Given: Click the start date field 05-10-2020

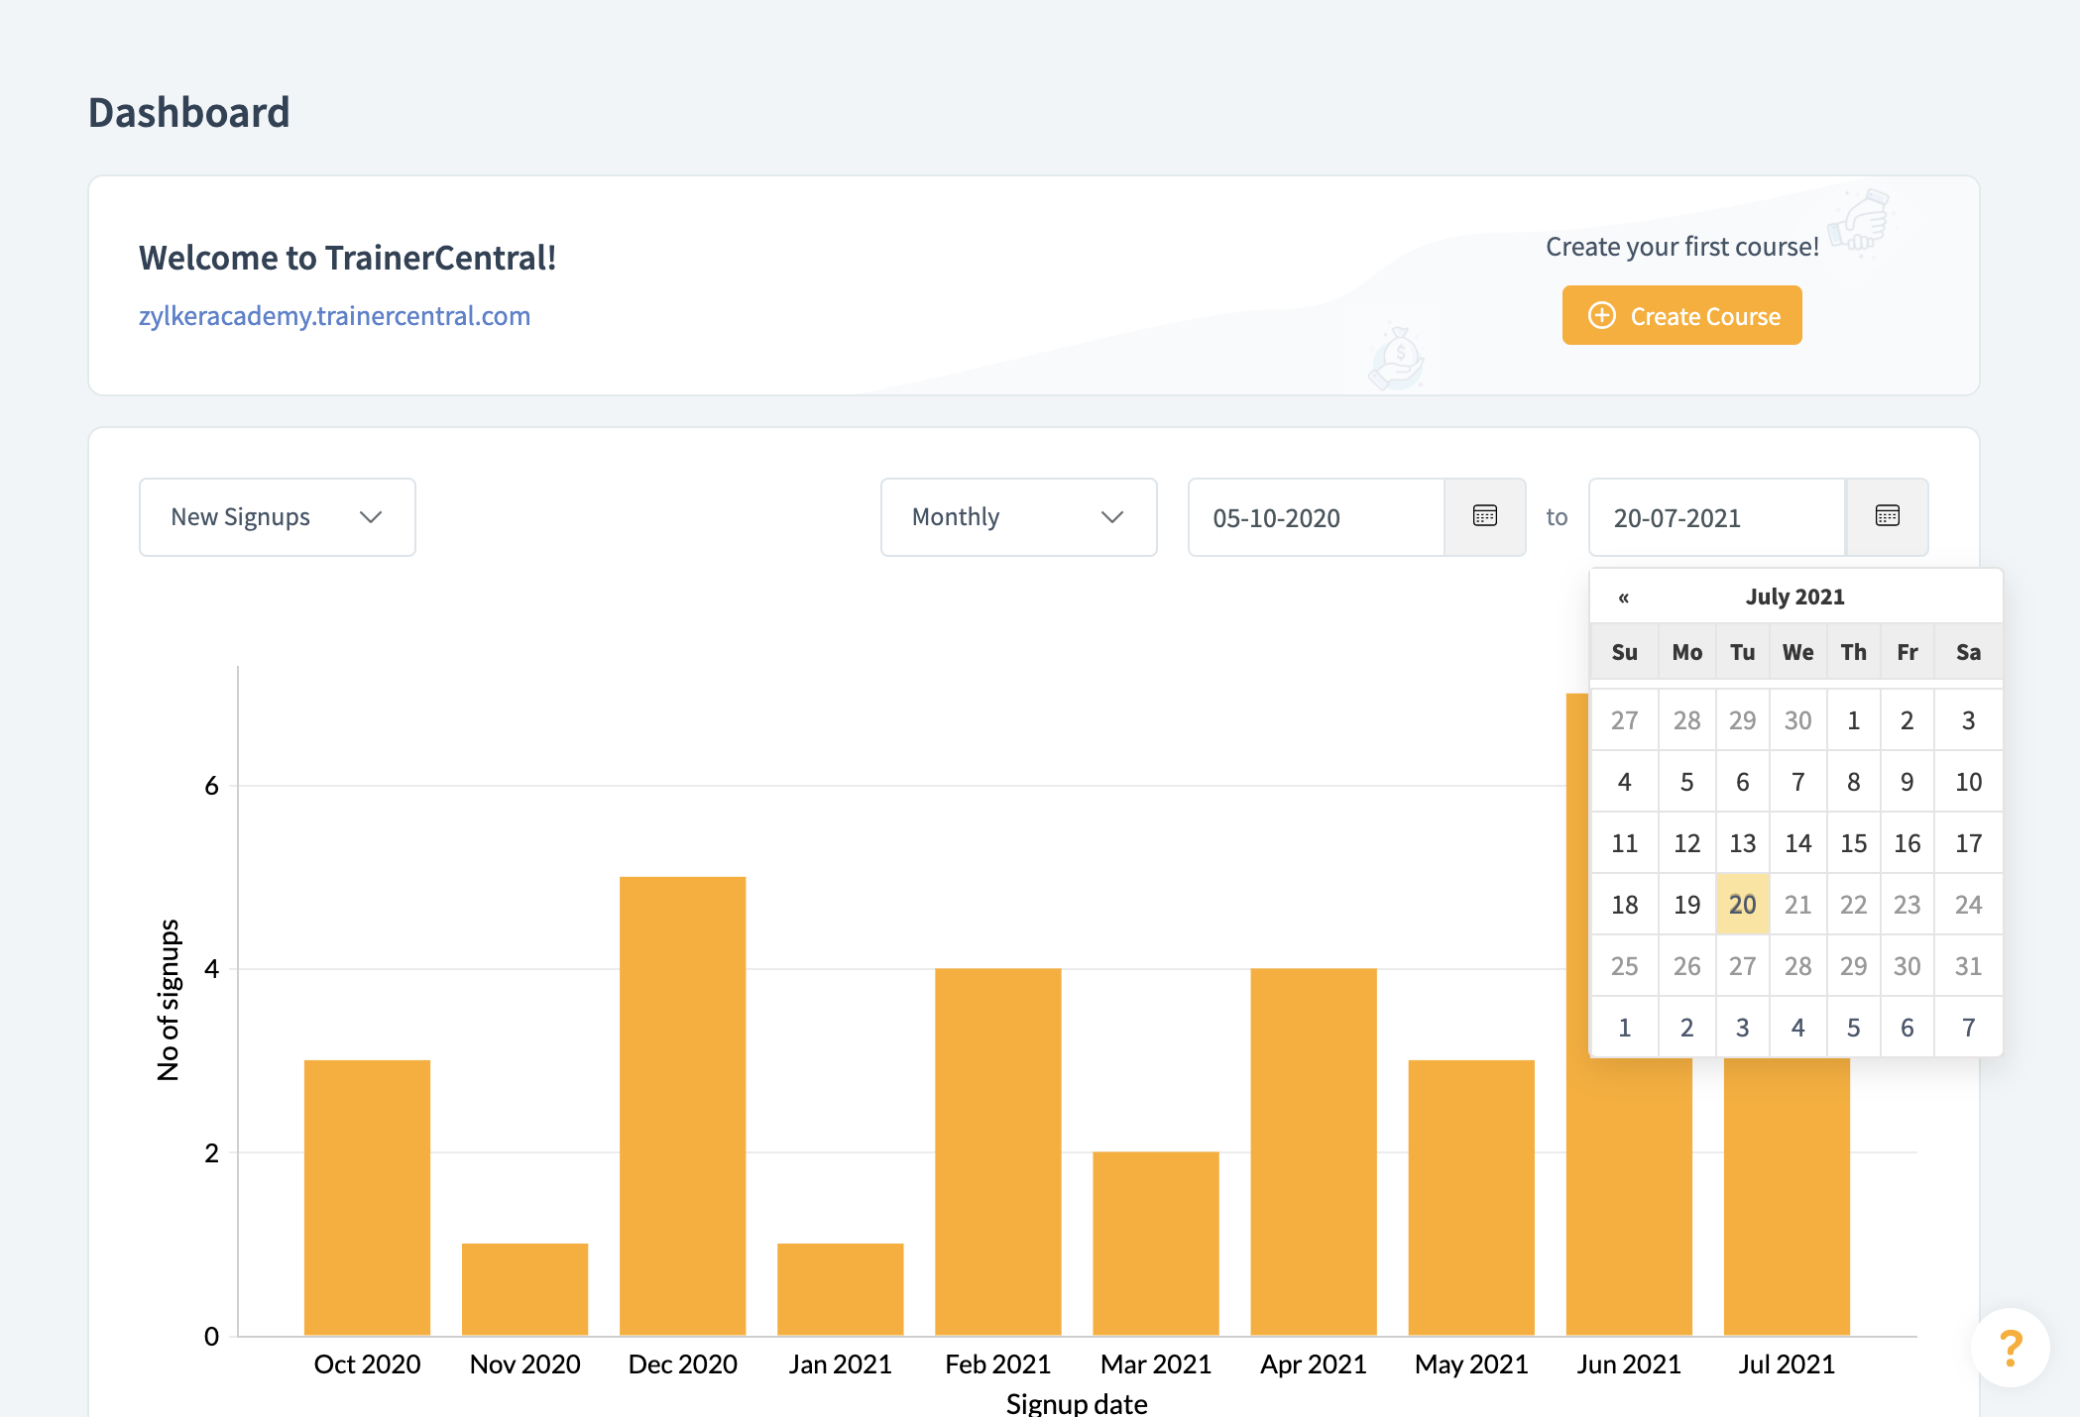Looking at the screenshot, I should pyautogui.click(x=1316, y=517).
